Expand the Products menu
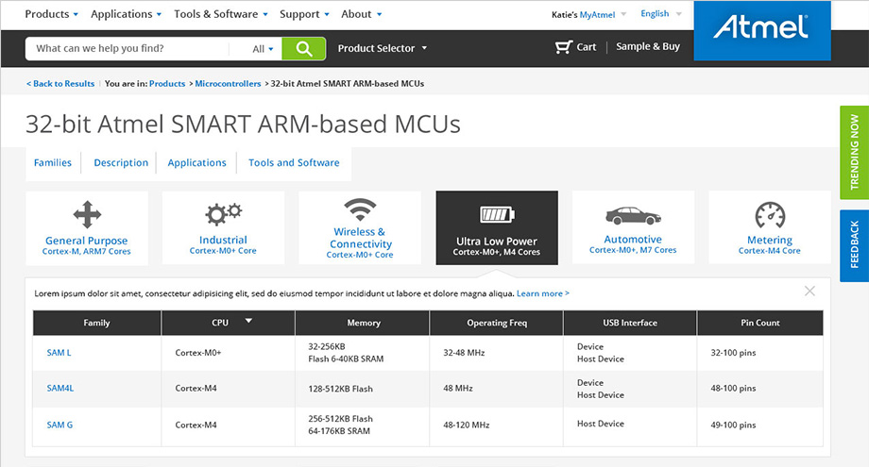869x467 pixels. click(x=52, y=14)
